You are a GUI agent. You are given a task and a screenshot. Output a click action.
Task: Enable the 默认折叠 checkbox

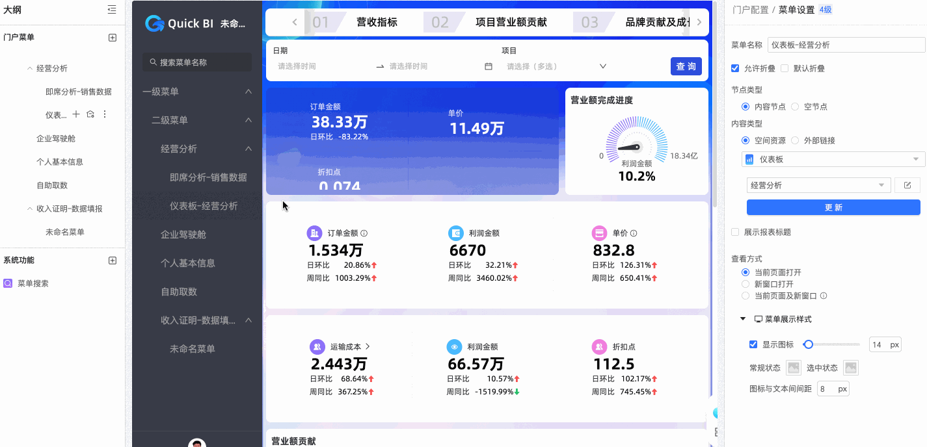tap(785, 68)
